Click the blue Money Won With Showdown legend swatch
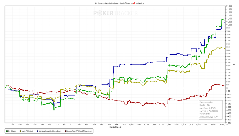This screenshot has width=239, height=136. pyautogui.click(x=37, y=131)
